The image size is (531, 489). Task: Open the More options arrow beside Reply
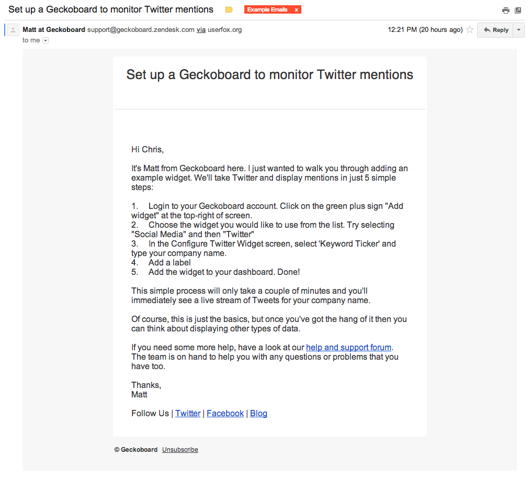point(519,30)
